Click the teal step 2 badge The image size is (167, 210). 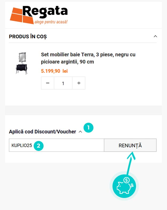[x=38, y=146]
